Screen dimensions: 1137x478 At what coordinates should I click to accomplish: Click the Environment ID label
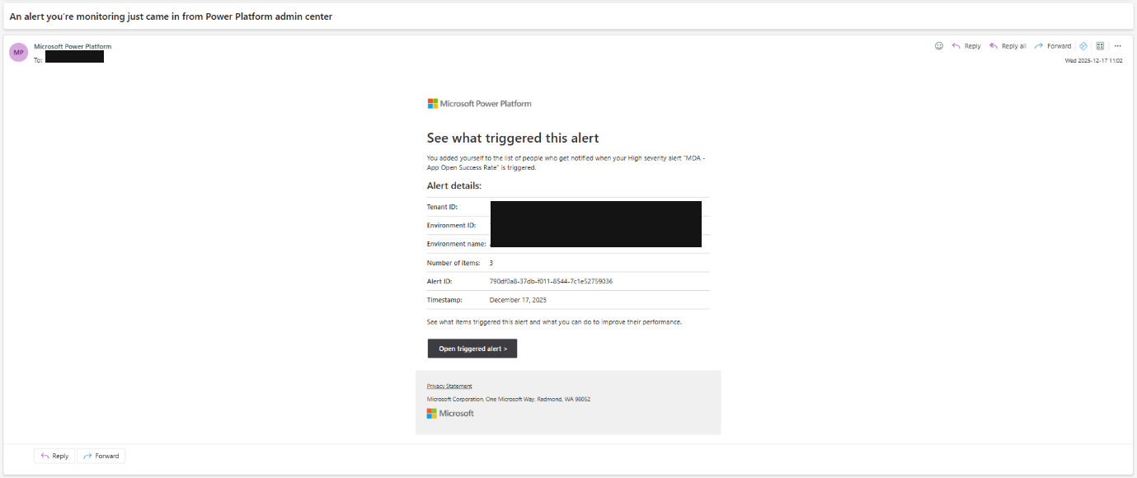pos(451,225)
